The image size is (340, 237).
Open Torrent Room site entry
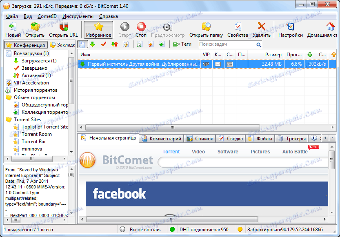[36, 134]
